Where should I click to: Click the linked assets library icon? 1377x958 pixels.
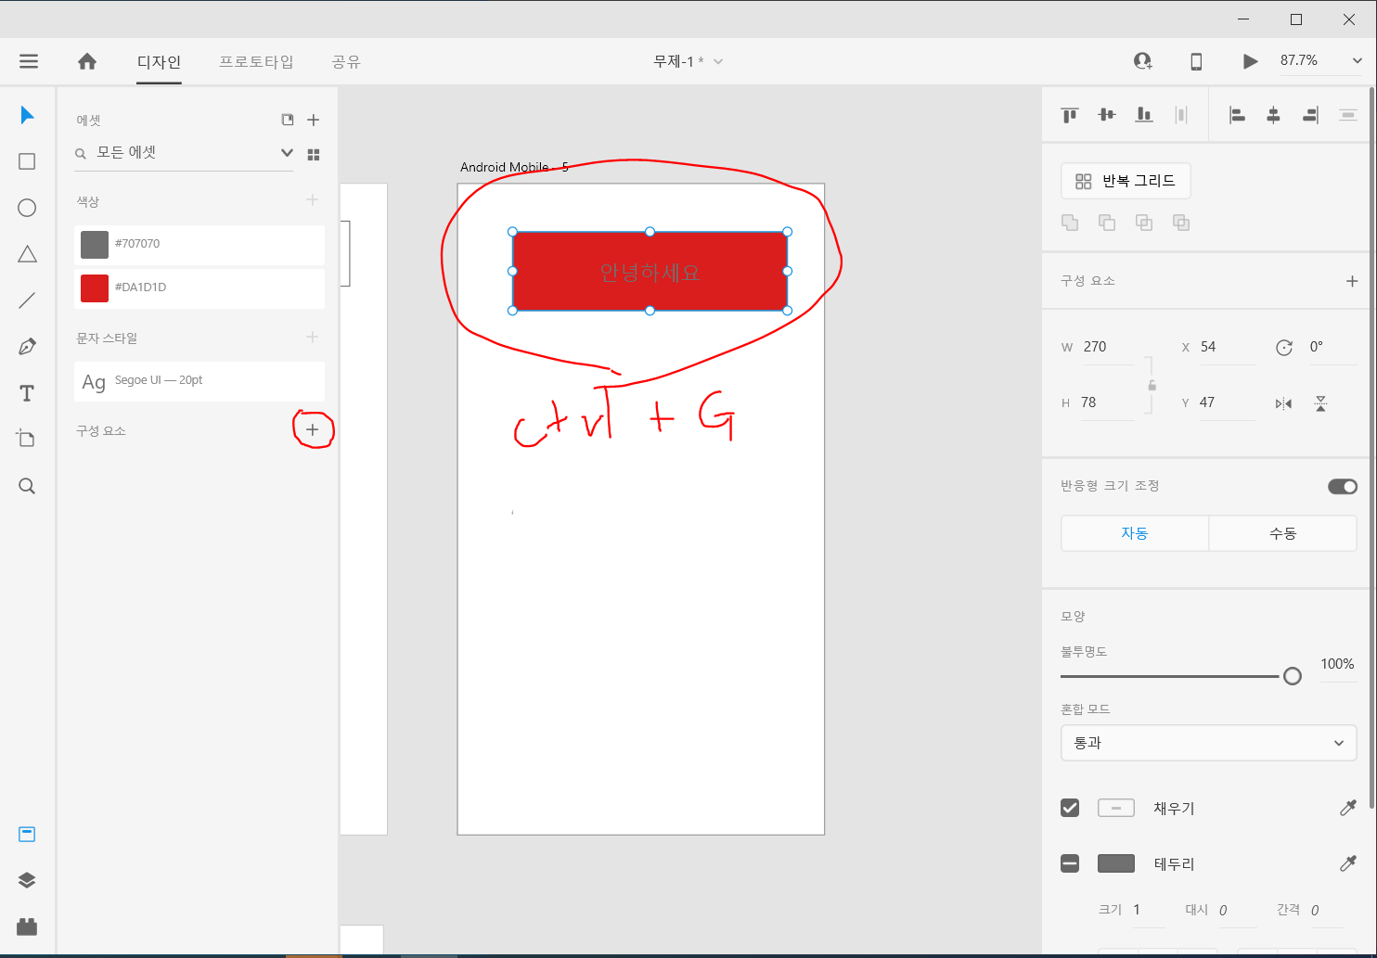(x=288, y=120)
